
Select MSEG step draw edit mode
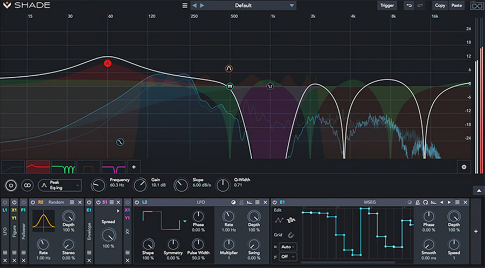(x=291, y=220)
